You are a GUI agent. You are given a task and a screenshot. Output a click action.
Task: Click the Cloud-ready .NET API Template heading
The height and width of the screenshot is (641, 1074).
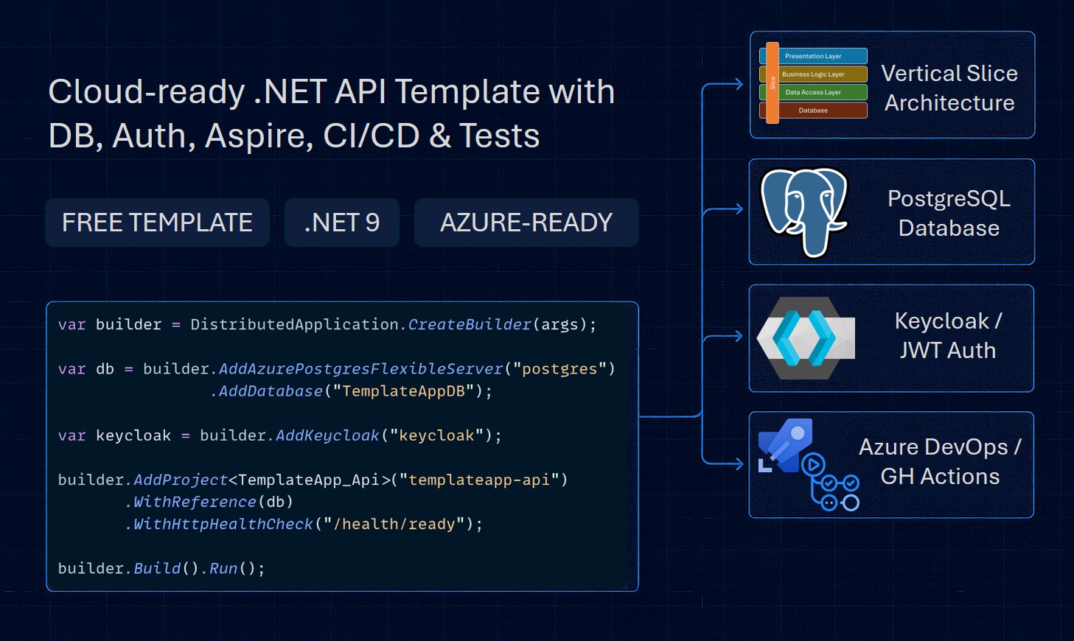click(332, 113)
